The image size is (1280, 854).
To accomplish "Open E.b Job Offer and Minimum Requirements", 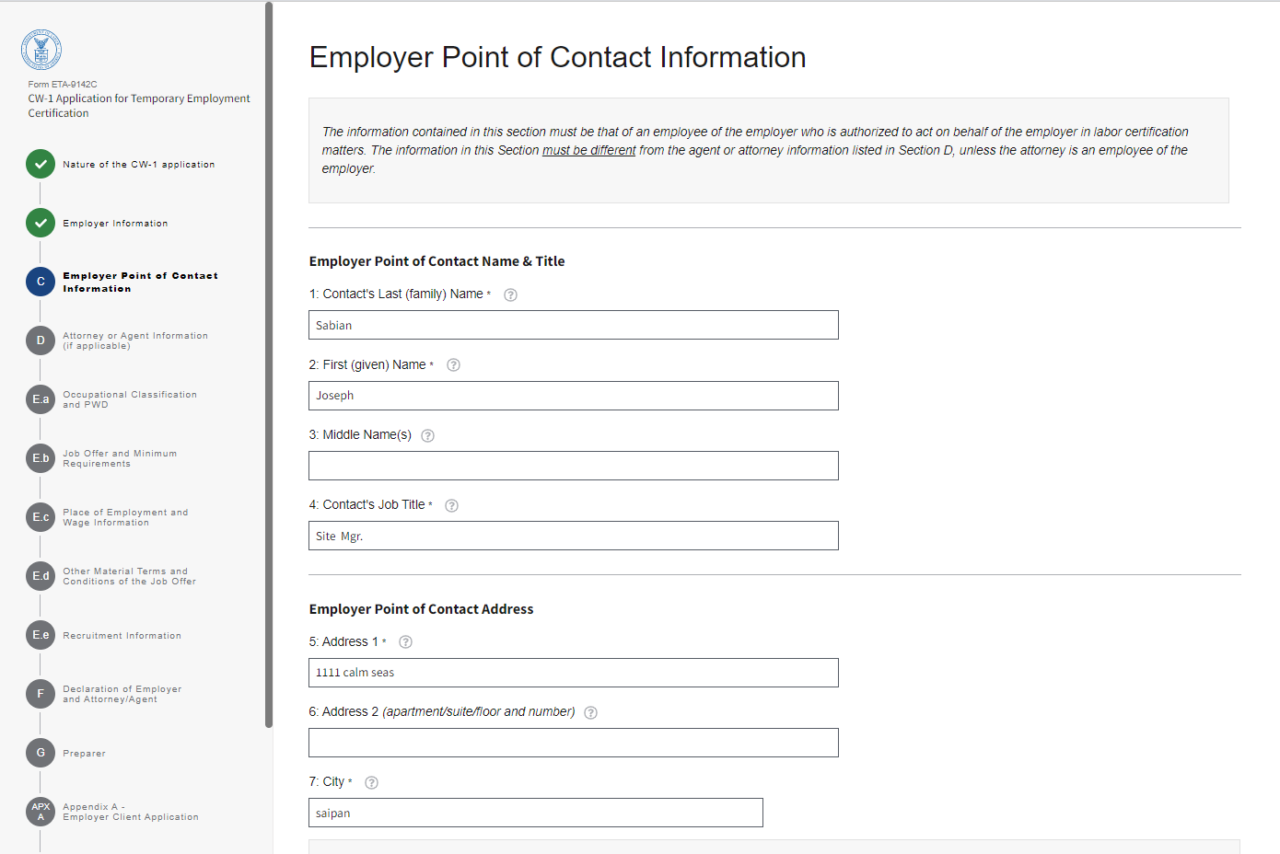I will pos(41,458).
